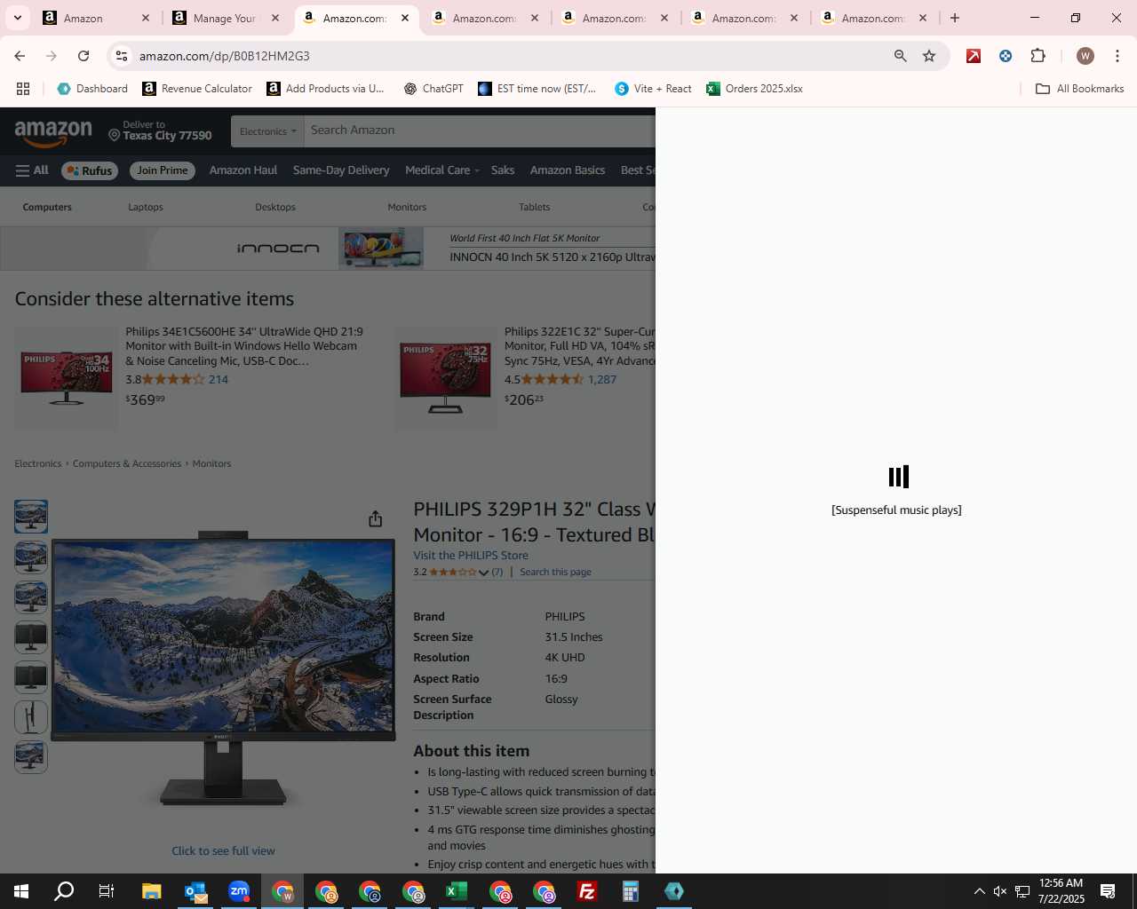Bookmark this page star icon
Image resolution: width=1137 pixels, height=909 pixels.
click(x=929, y=56)
